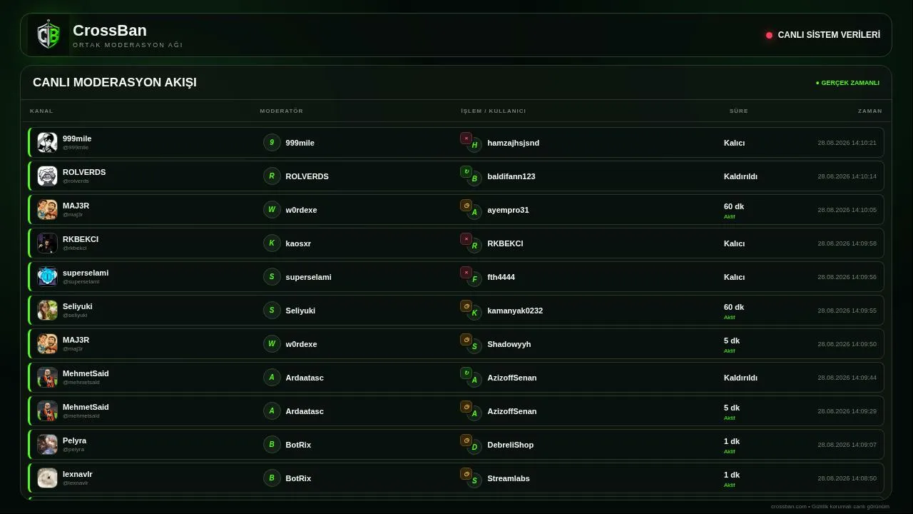Click the green unban icon beside baldifann123
913x514 pixels.
pyautogui.click(x=466, y=172)
